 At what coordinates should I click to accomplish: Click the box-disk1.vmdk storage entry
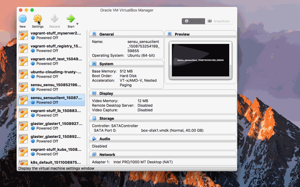(x=172, y=130)
